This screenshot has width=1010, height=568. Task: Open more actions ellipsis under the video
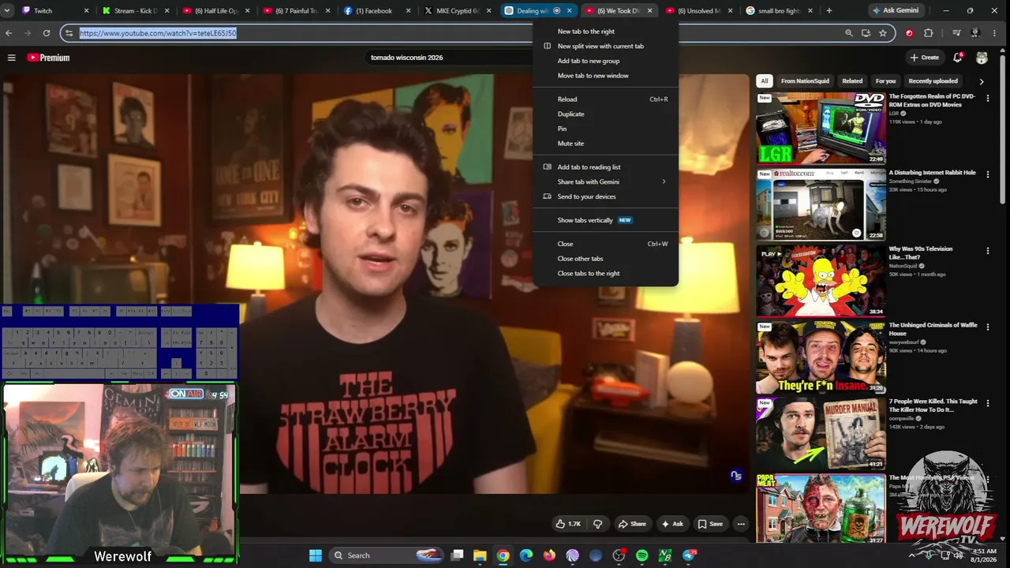point(741,524)
